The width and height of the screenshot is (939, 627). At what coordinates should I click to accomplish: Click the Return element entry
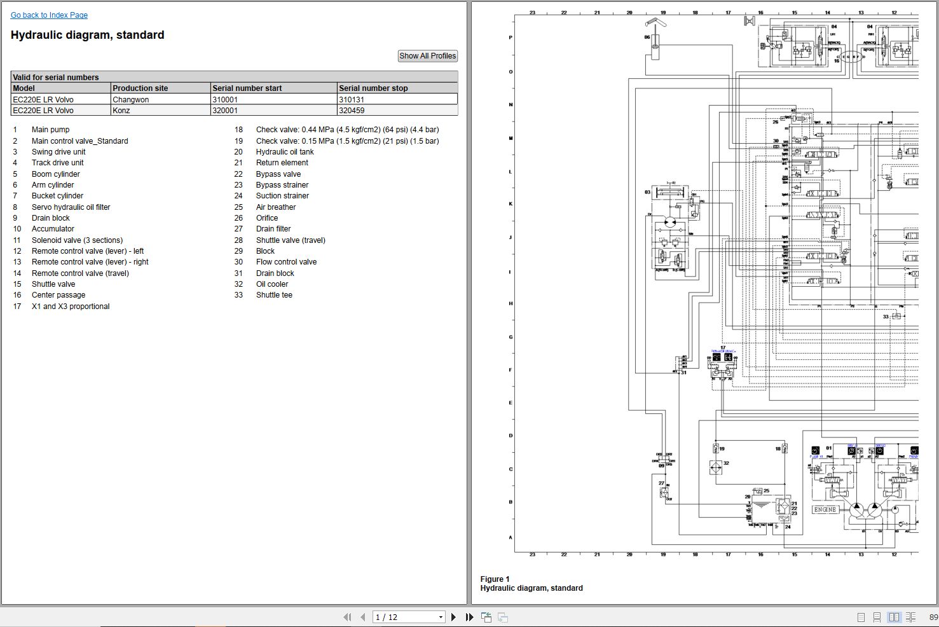pos(282,163)
